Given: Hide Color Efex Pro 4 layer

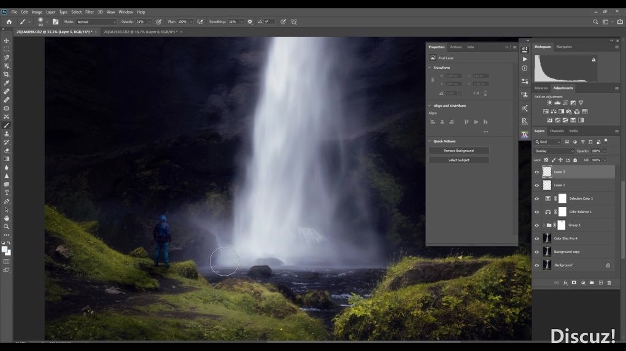Looking at the screenshot, I should tap(536, 239).
